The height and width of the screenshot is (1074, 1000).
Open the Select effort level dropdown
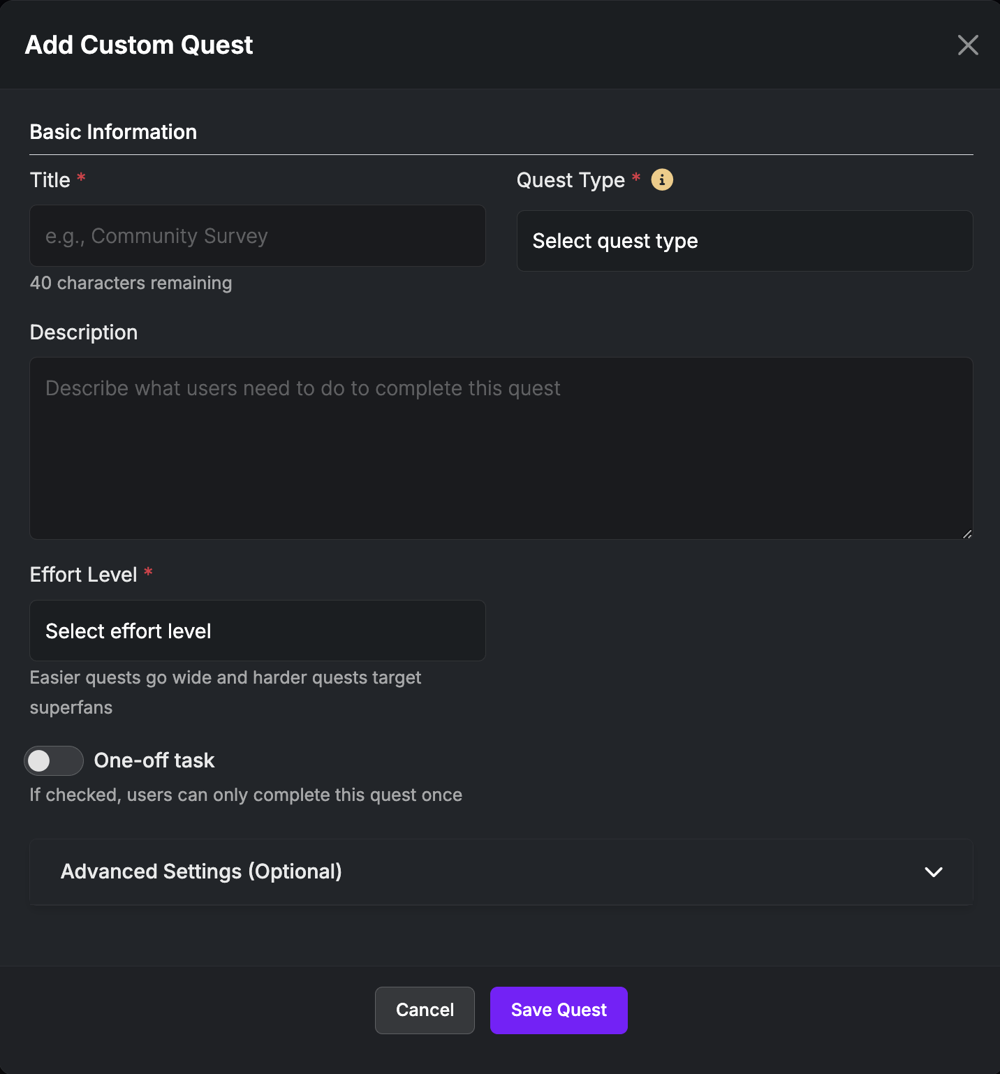coord(257,631)
